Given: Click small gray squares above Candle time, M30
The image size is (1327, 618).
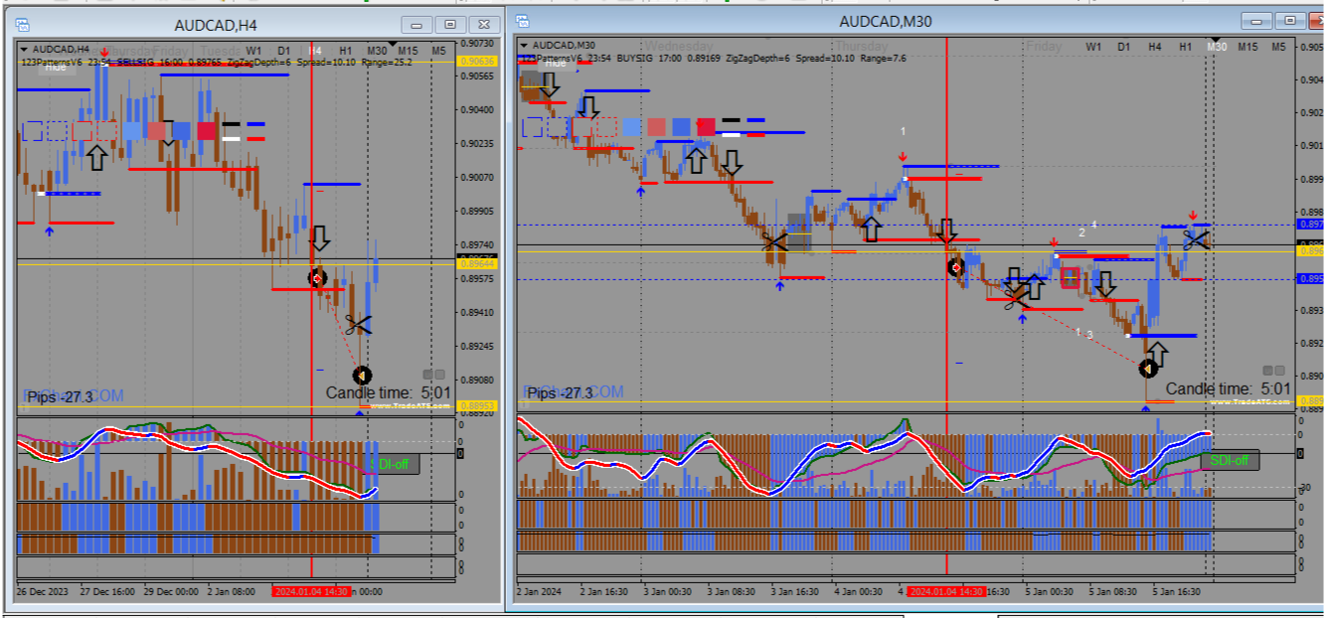Looking at the screenshot, I should pos(1273,371).
